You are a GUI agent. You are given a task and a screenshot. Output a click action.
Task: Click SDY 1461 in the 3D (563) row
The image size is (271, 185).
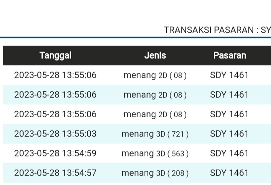click(x=230, y=153)
